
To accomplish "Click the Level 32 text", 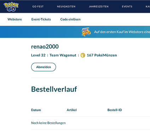I will (x=38, y=55).
